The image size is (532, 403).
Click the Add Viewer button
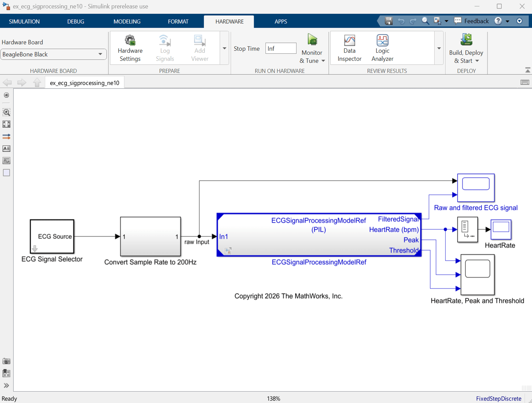pos(200,48)
